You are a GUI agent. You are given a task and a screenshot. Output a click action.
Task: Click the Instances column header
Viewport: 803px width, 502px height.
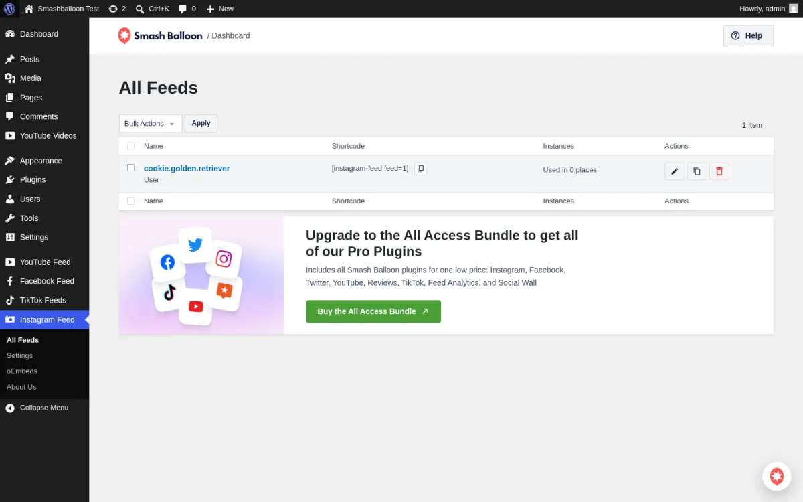[559, 146]
